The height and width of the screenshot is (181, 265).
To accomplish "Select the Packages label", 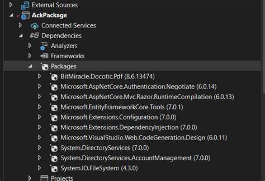I will coord(64,66).
